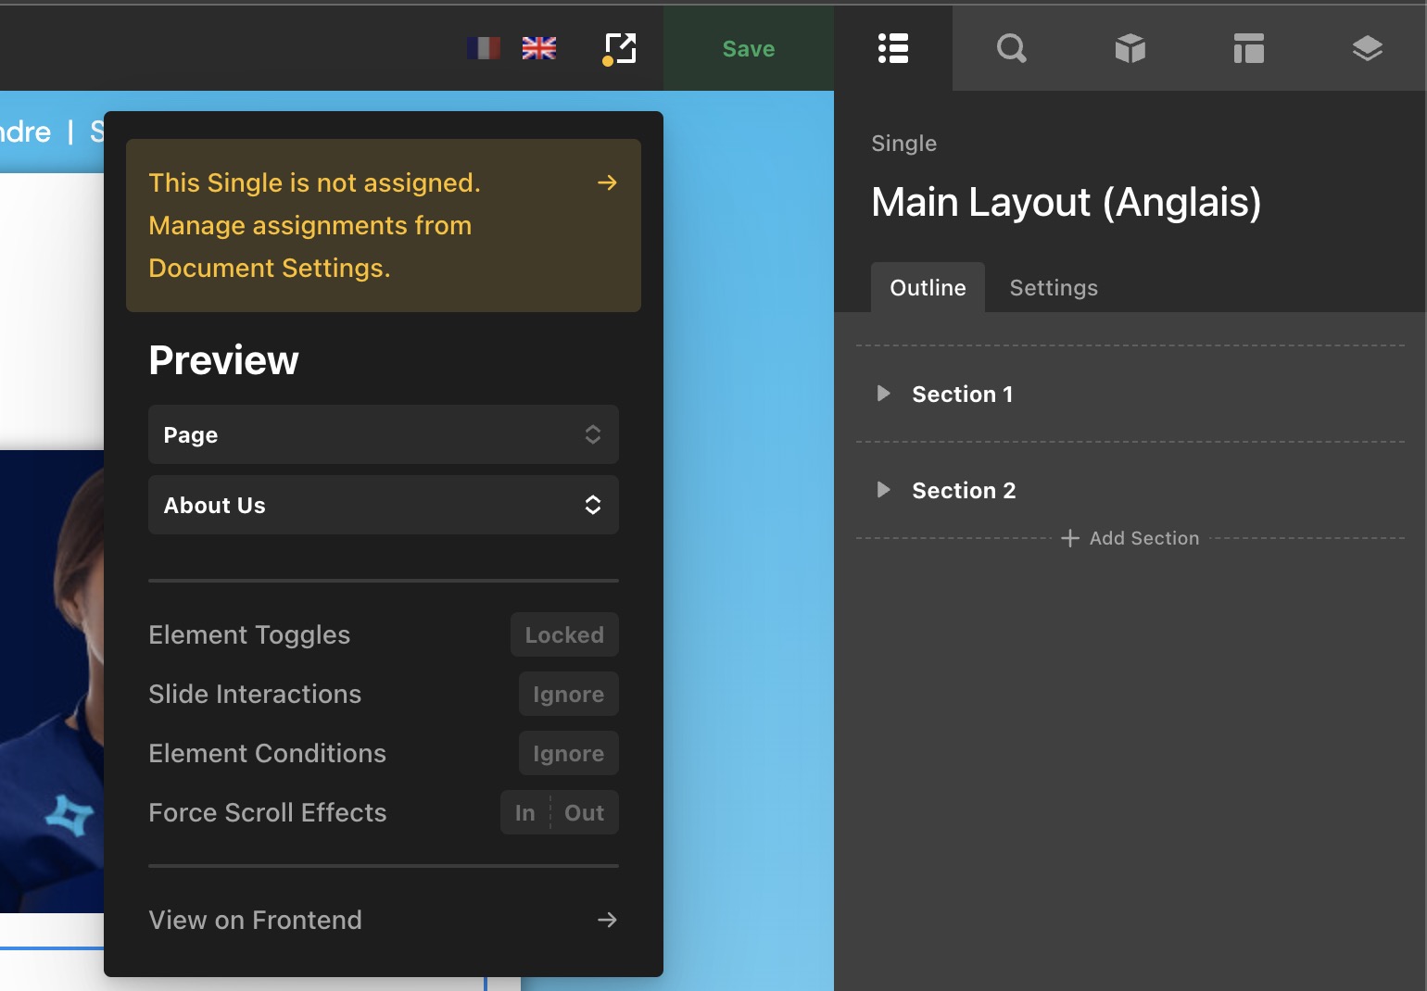Open the stacked layers icon panel

coord(1367,48)
